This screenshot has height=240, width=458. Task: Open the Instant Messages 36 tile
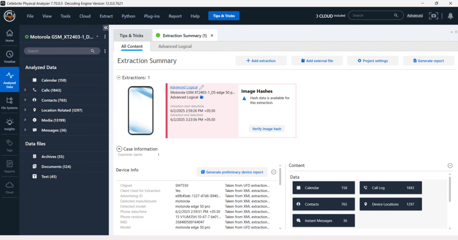point(324,220)
